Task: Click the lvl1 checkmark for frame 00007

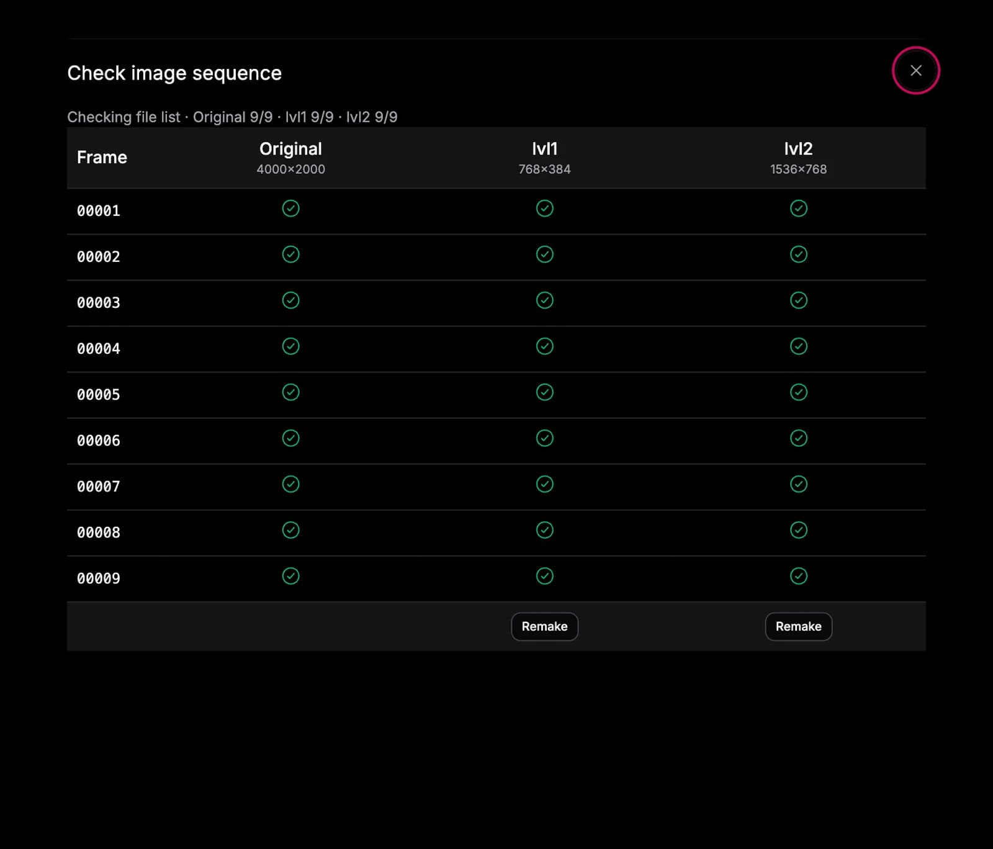Action: click(544, 484)
